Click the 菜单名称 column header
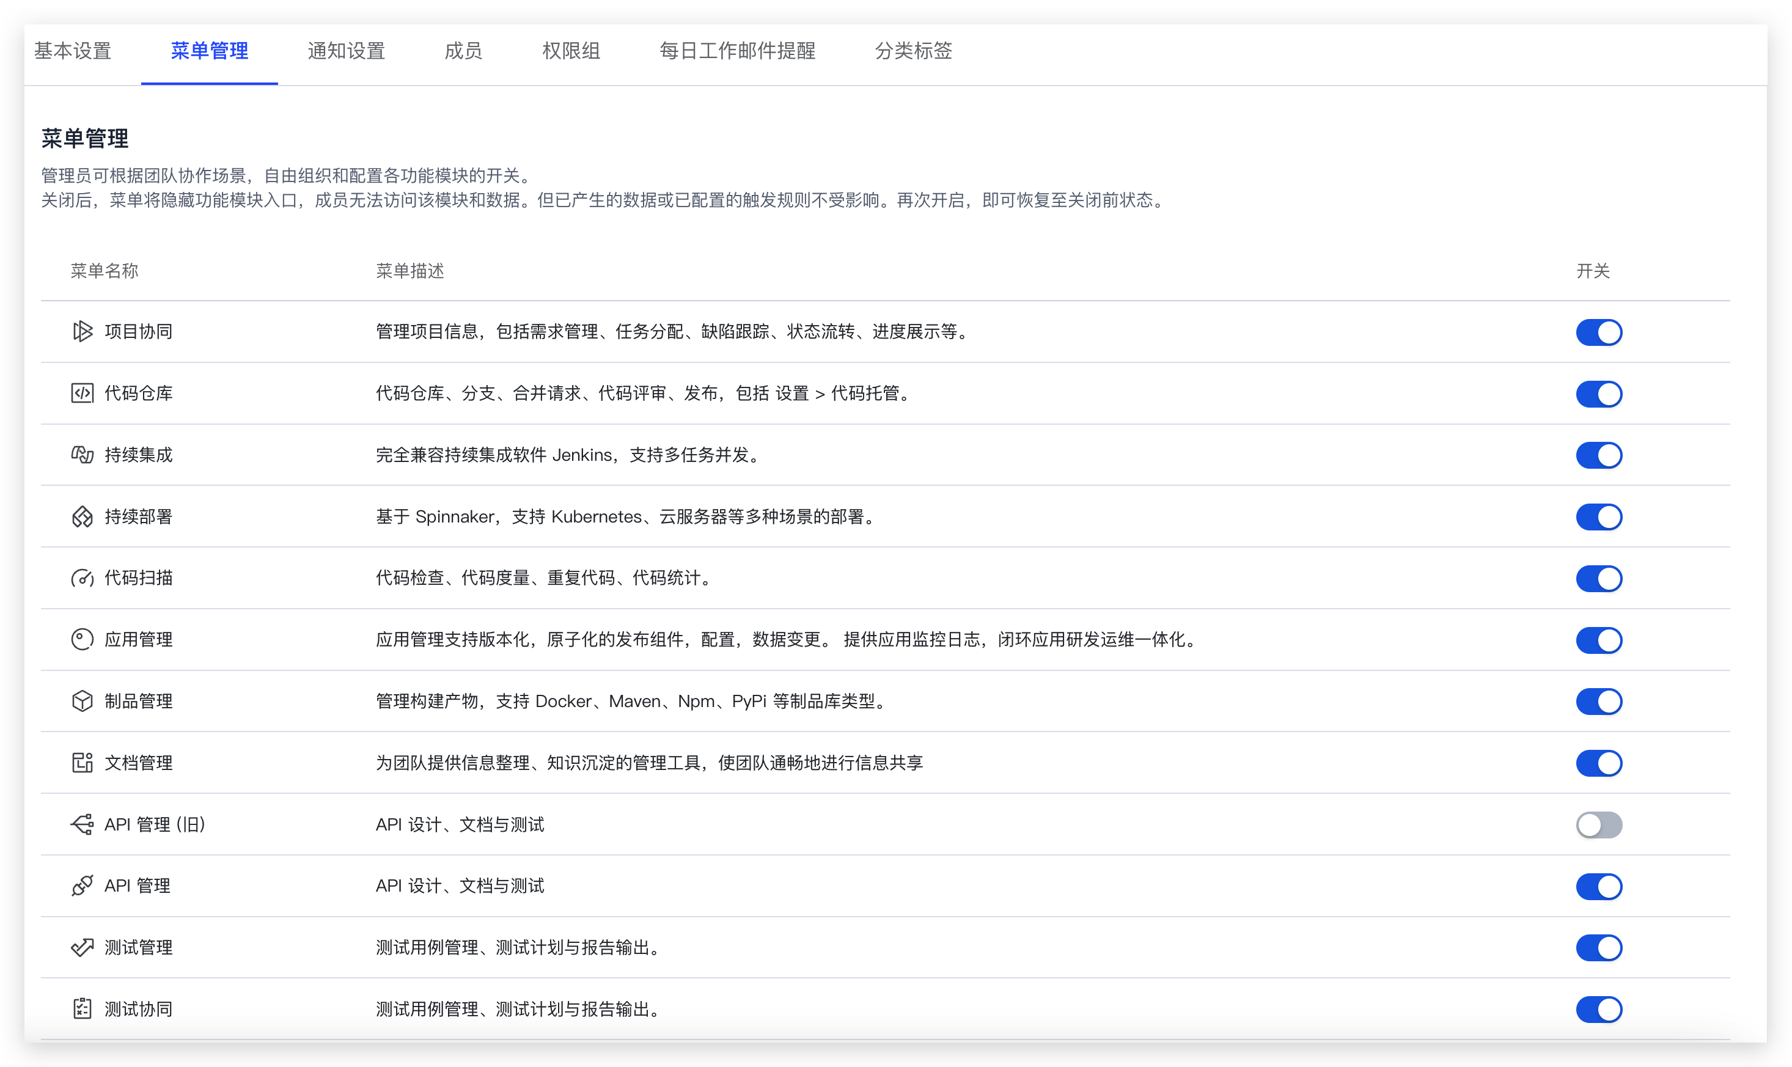Viewport: 1792px width, 1067px height. point(105,271)
